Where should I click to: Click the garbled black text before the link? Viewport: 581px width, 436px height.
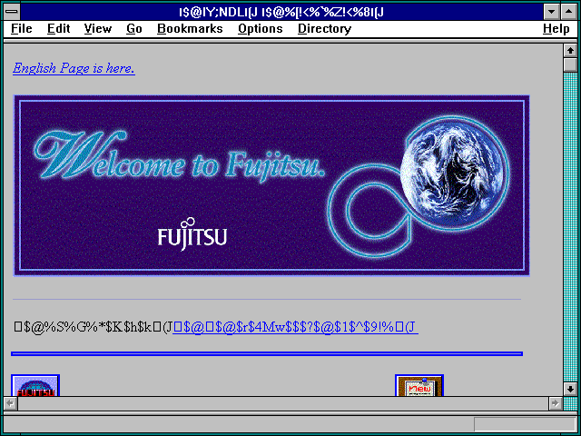[93, 327]
